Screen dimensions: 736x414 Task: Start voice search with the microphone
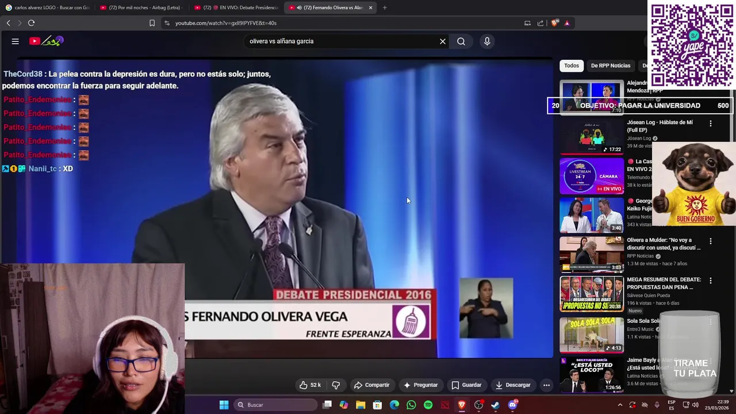tap(487, 41)
